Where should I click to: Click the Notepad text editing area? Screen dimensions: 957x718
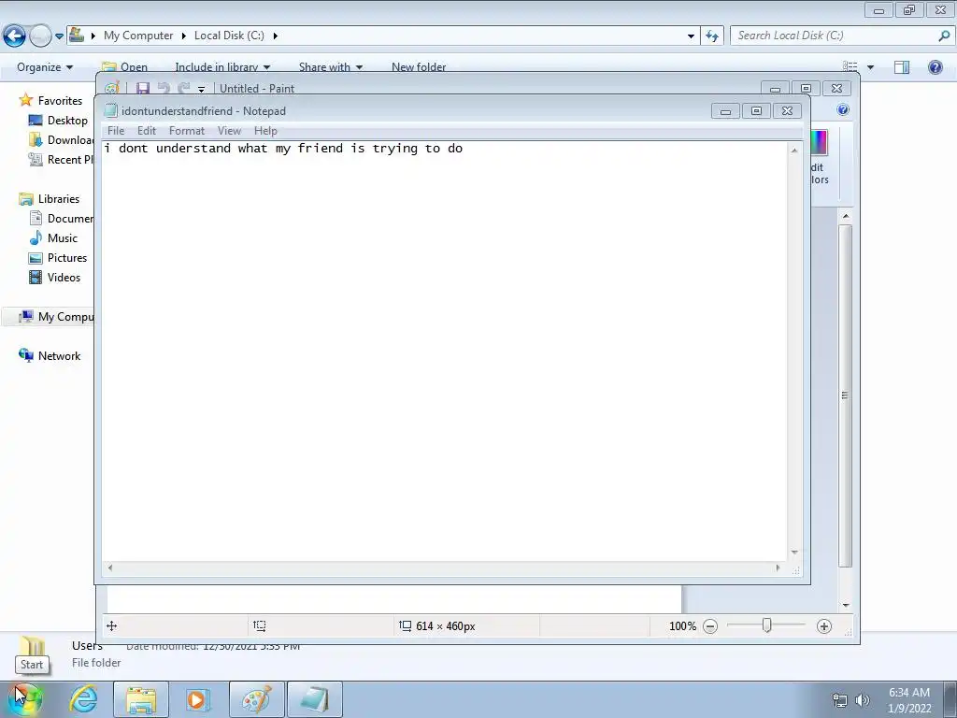click(x=444, y=352)
